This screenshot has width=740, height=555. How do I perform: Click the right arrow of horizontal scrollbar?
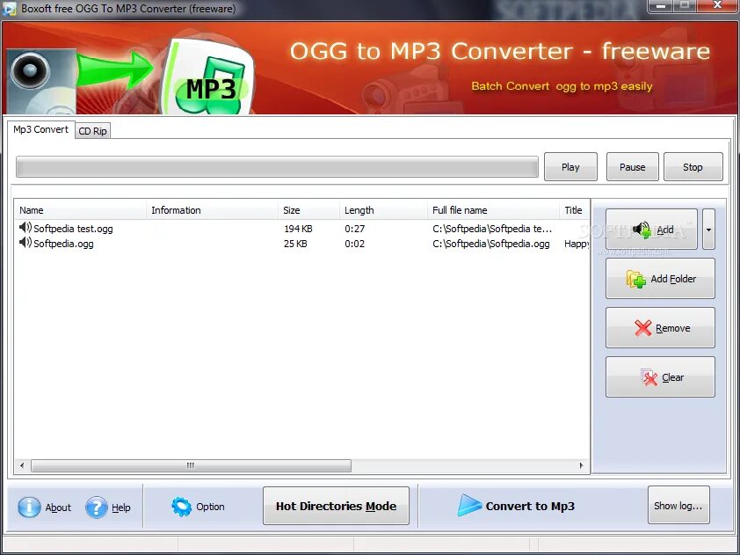pos(582,465)
